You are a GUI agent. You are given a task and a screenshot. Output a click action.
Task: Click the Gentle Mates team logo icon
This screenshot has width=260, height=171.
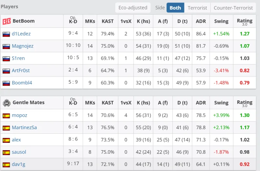[x=6, y=103]
